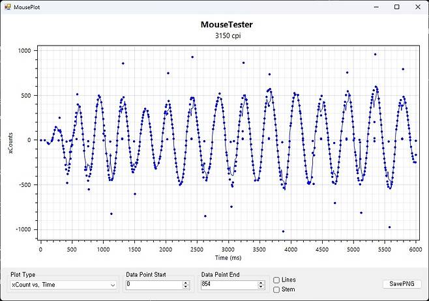The width and height of the screenshot is (429, 301).
Task: Click the Data Point End input field
Action: pyautogui.click(x=229, y=284)
